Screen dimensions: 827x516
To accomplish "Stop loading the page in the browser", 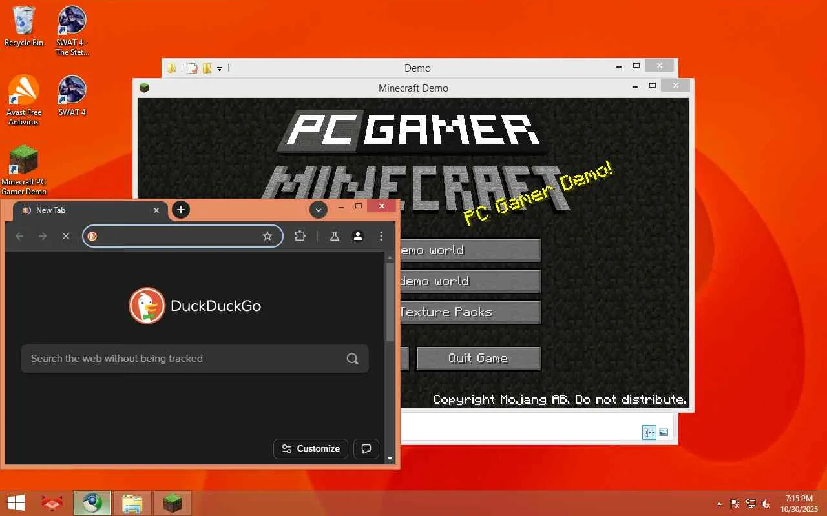I will tap(65, 236).
